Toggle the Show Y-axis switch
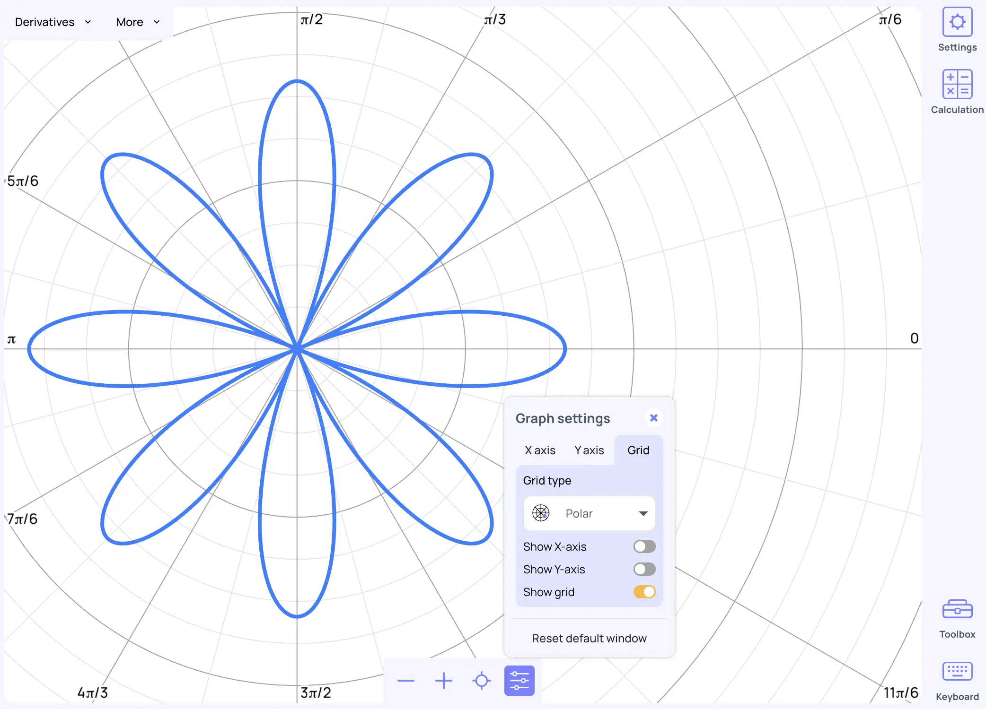986x709 pixels. 644,569
